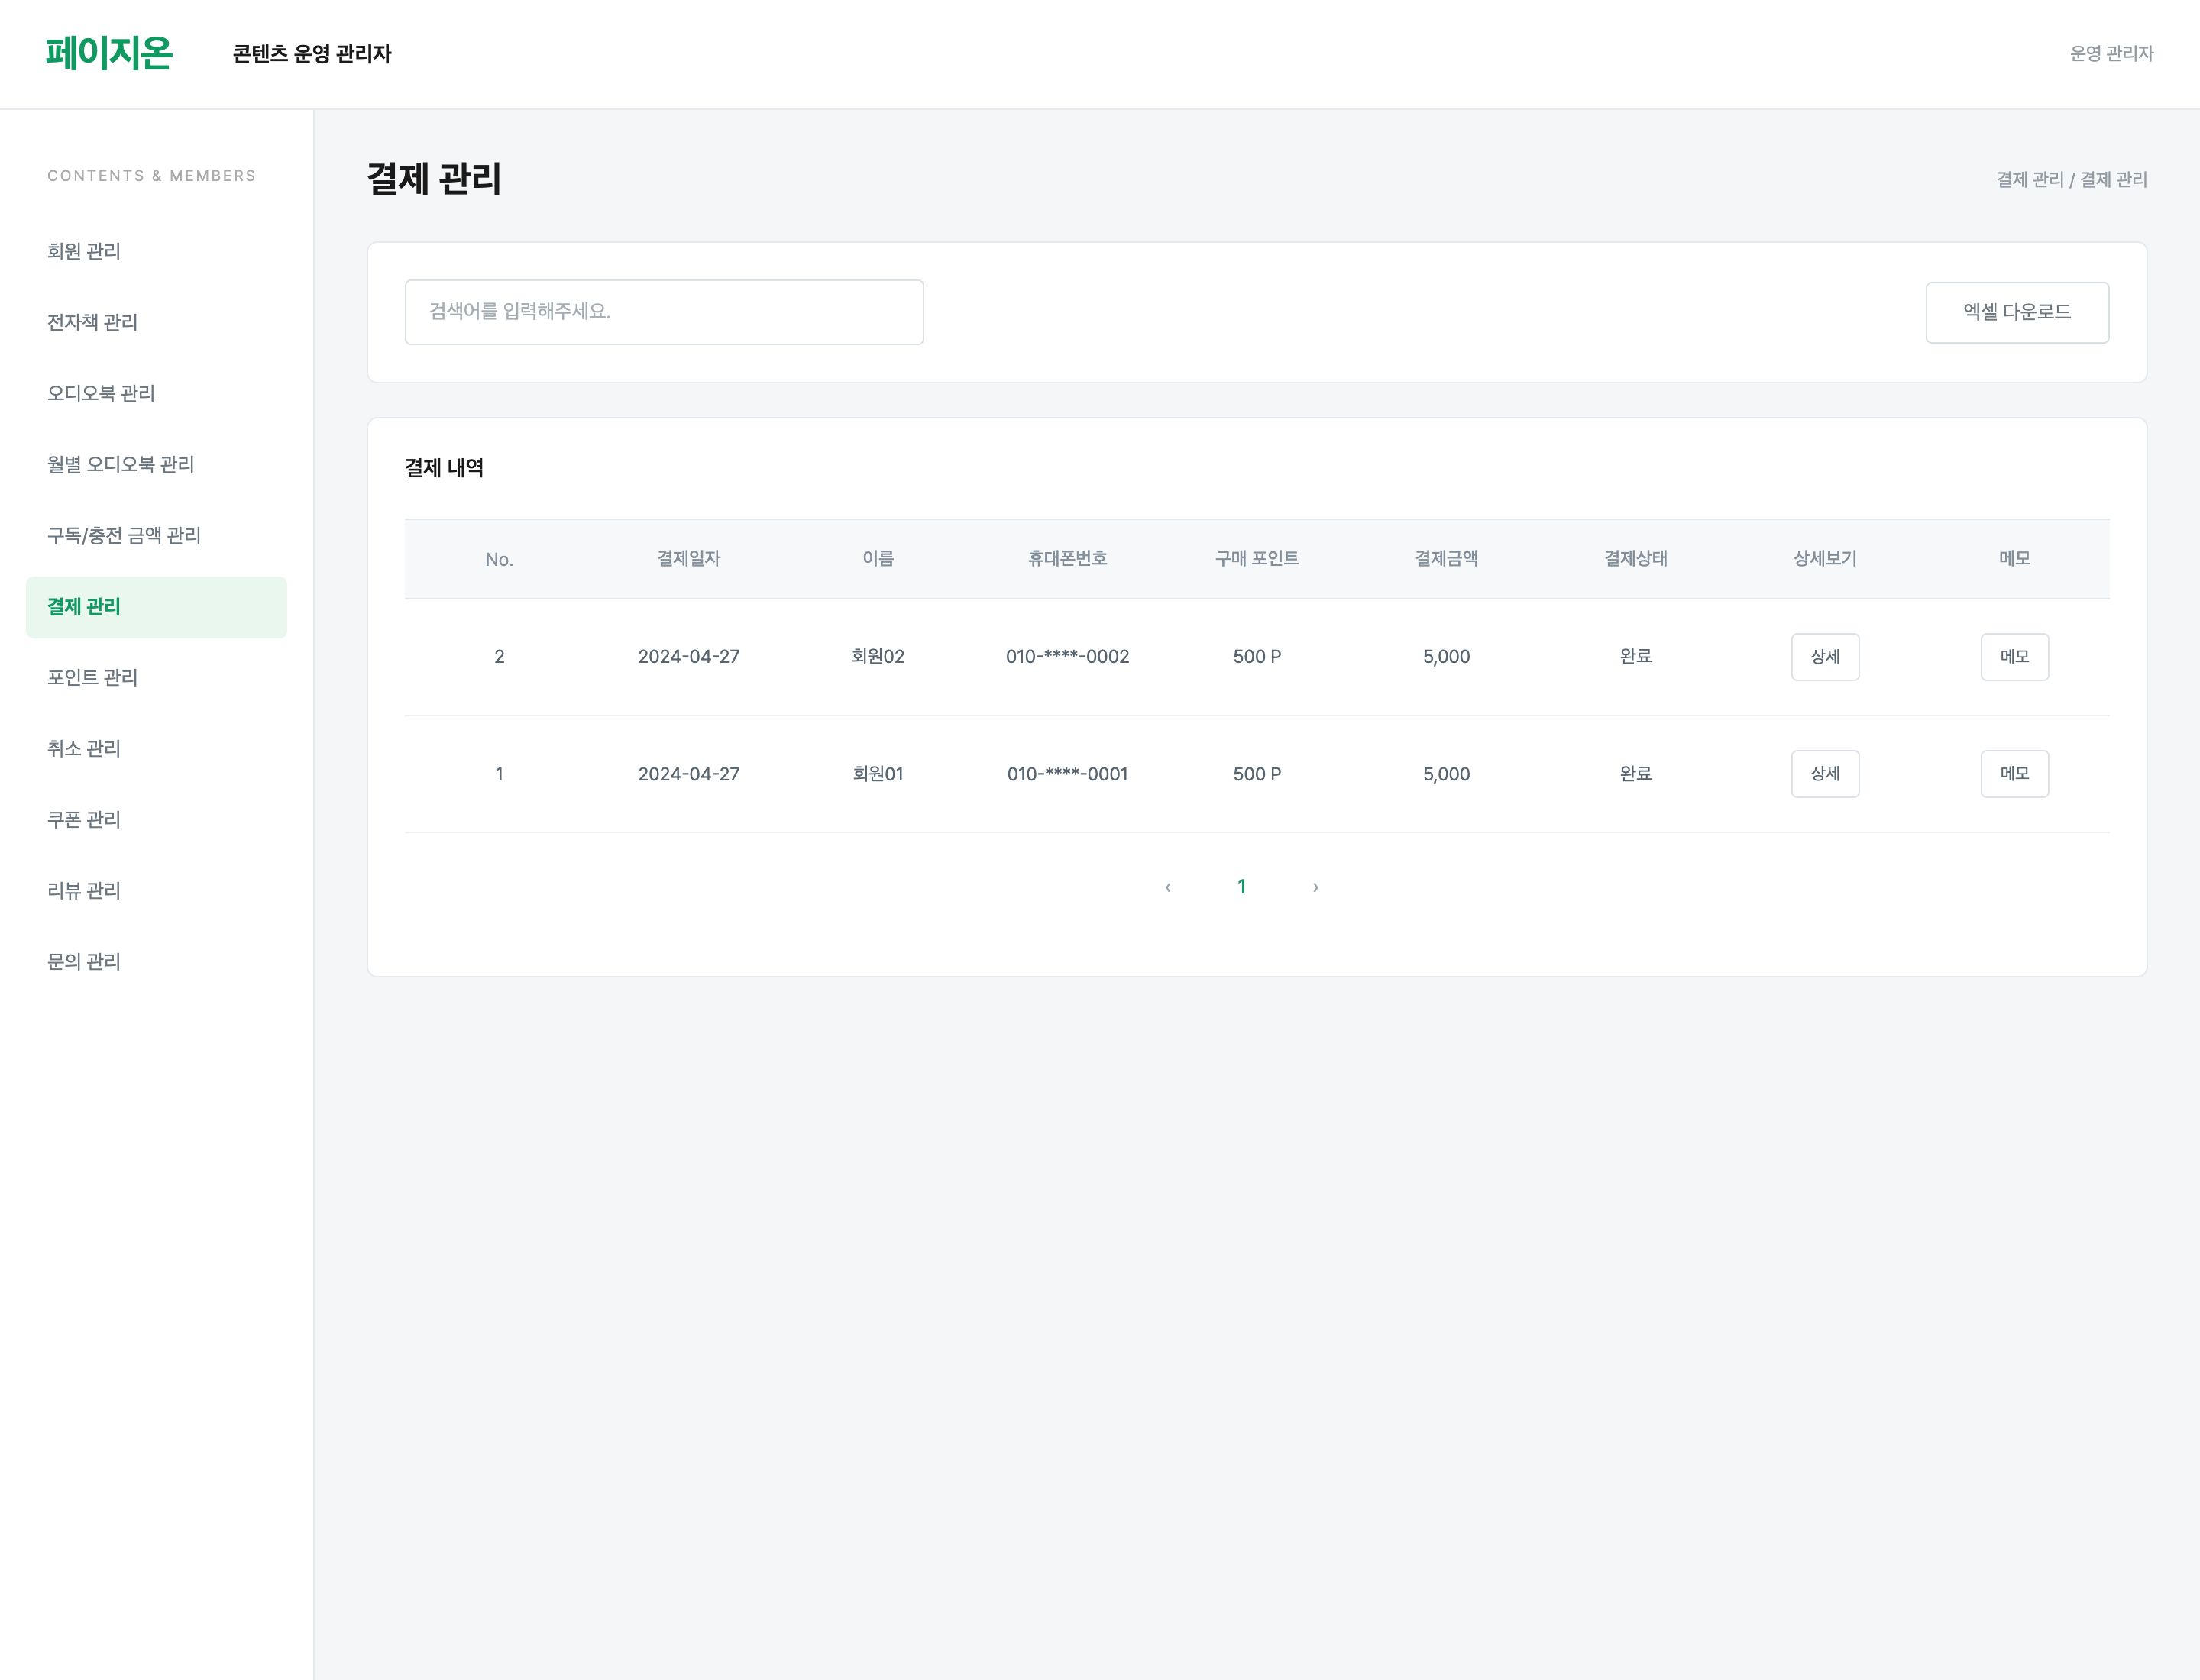Click the No. column header
2200x1680 pixels.
point(500,560)
